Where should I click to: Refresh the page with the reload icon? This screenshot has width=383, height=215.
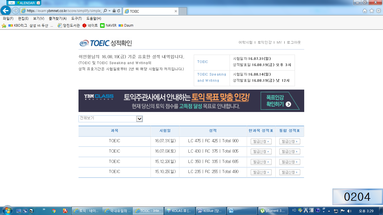coord(119,11)
